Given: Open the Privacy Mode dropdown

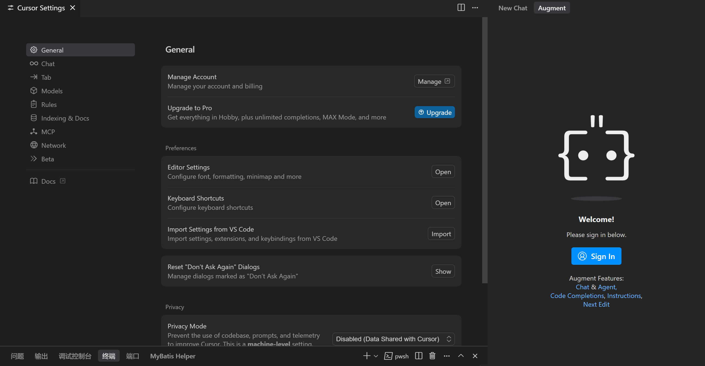Looking at the screenshot, I should click(393, 339).
